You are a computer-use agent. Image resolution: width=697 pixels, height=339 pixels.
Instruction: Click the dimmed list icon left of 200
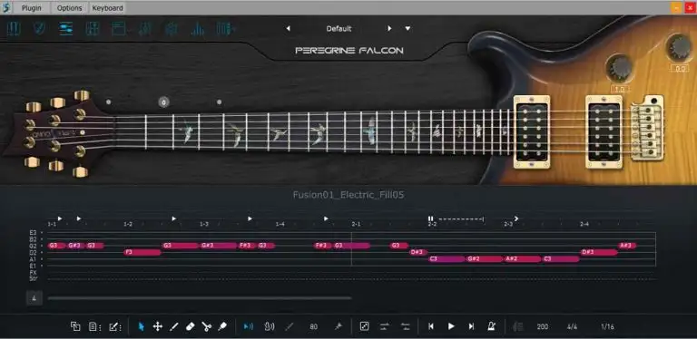[x=518, y=326]
